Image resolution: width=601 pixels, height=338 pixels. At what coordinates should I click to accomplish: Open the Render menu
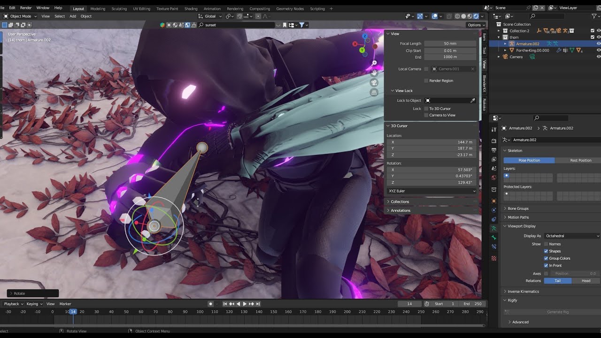pos(26,8)
